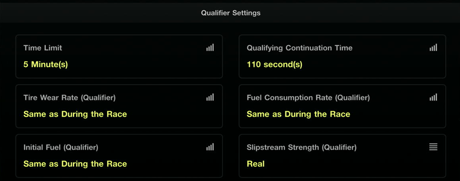Click the bar icon on Tire Wear Rate
Screen dimensions: 460x181
(x=210, y=97)
